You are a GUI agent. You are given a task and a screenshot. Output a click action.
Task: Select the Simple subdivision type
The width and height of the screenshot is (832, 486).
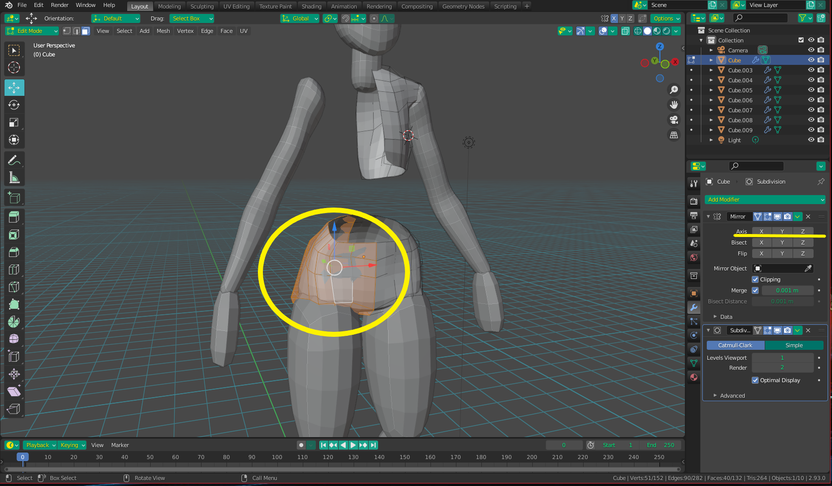pyautogui.click(x=794, y=345)
